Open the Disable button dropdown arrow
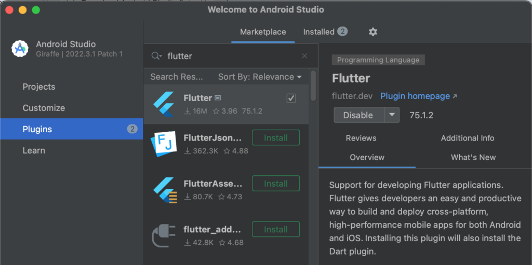The height and width of the screenshot is (265, 532). 392,115
